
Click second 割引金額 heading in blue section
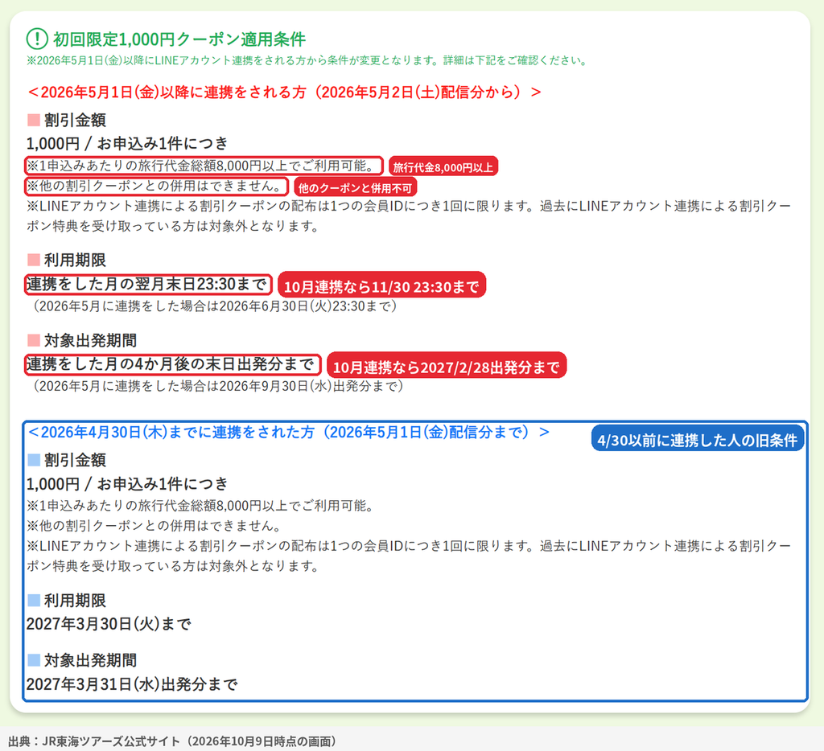[x=75, y=460]
